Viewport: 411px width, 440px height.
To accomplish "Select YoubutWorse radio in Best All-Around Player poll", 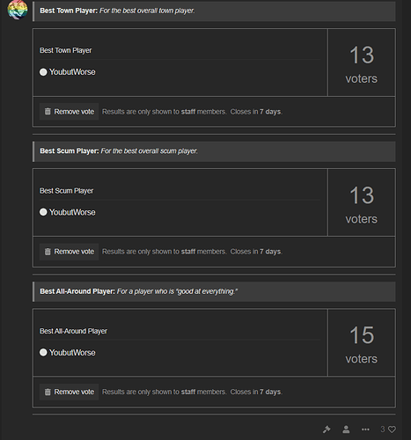I will coord(43,352).
